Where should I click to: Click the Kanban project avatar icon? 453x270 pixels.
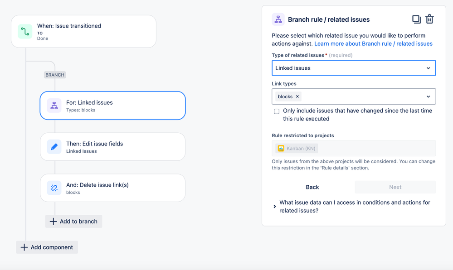(281, 149)
